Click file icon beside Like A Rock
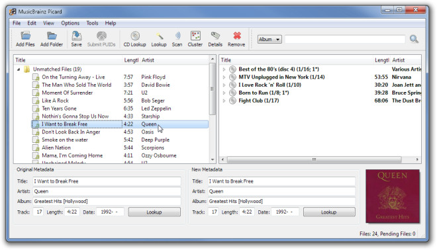This screenshot has height=250, width=437. click(36, 101)
